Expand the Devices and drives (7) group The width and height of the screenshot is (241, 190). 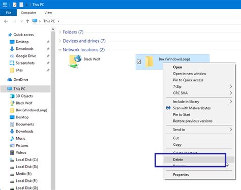tap(60, 41)
